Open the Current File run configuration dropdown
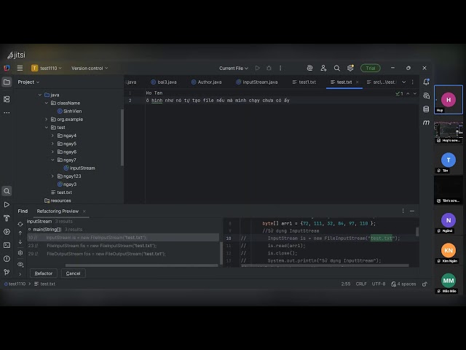This screenshot has width=466, height=350. pos(234,68)
